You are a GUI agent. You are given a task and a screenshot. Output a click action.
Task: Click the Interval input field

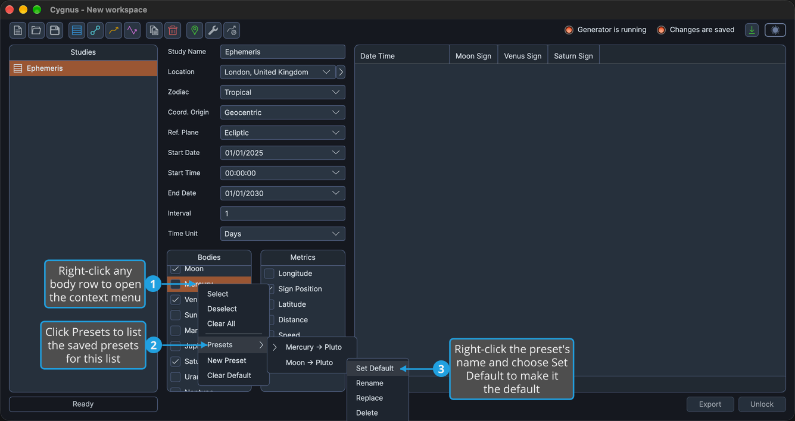[283, 213]
